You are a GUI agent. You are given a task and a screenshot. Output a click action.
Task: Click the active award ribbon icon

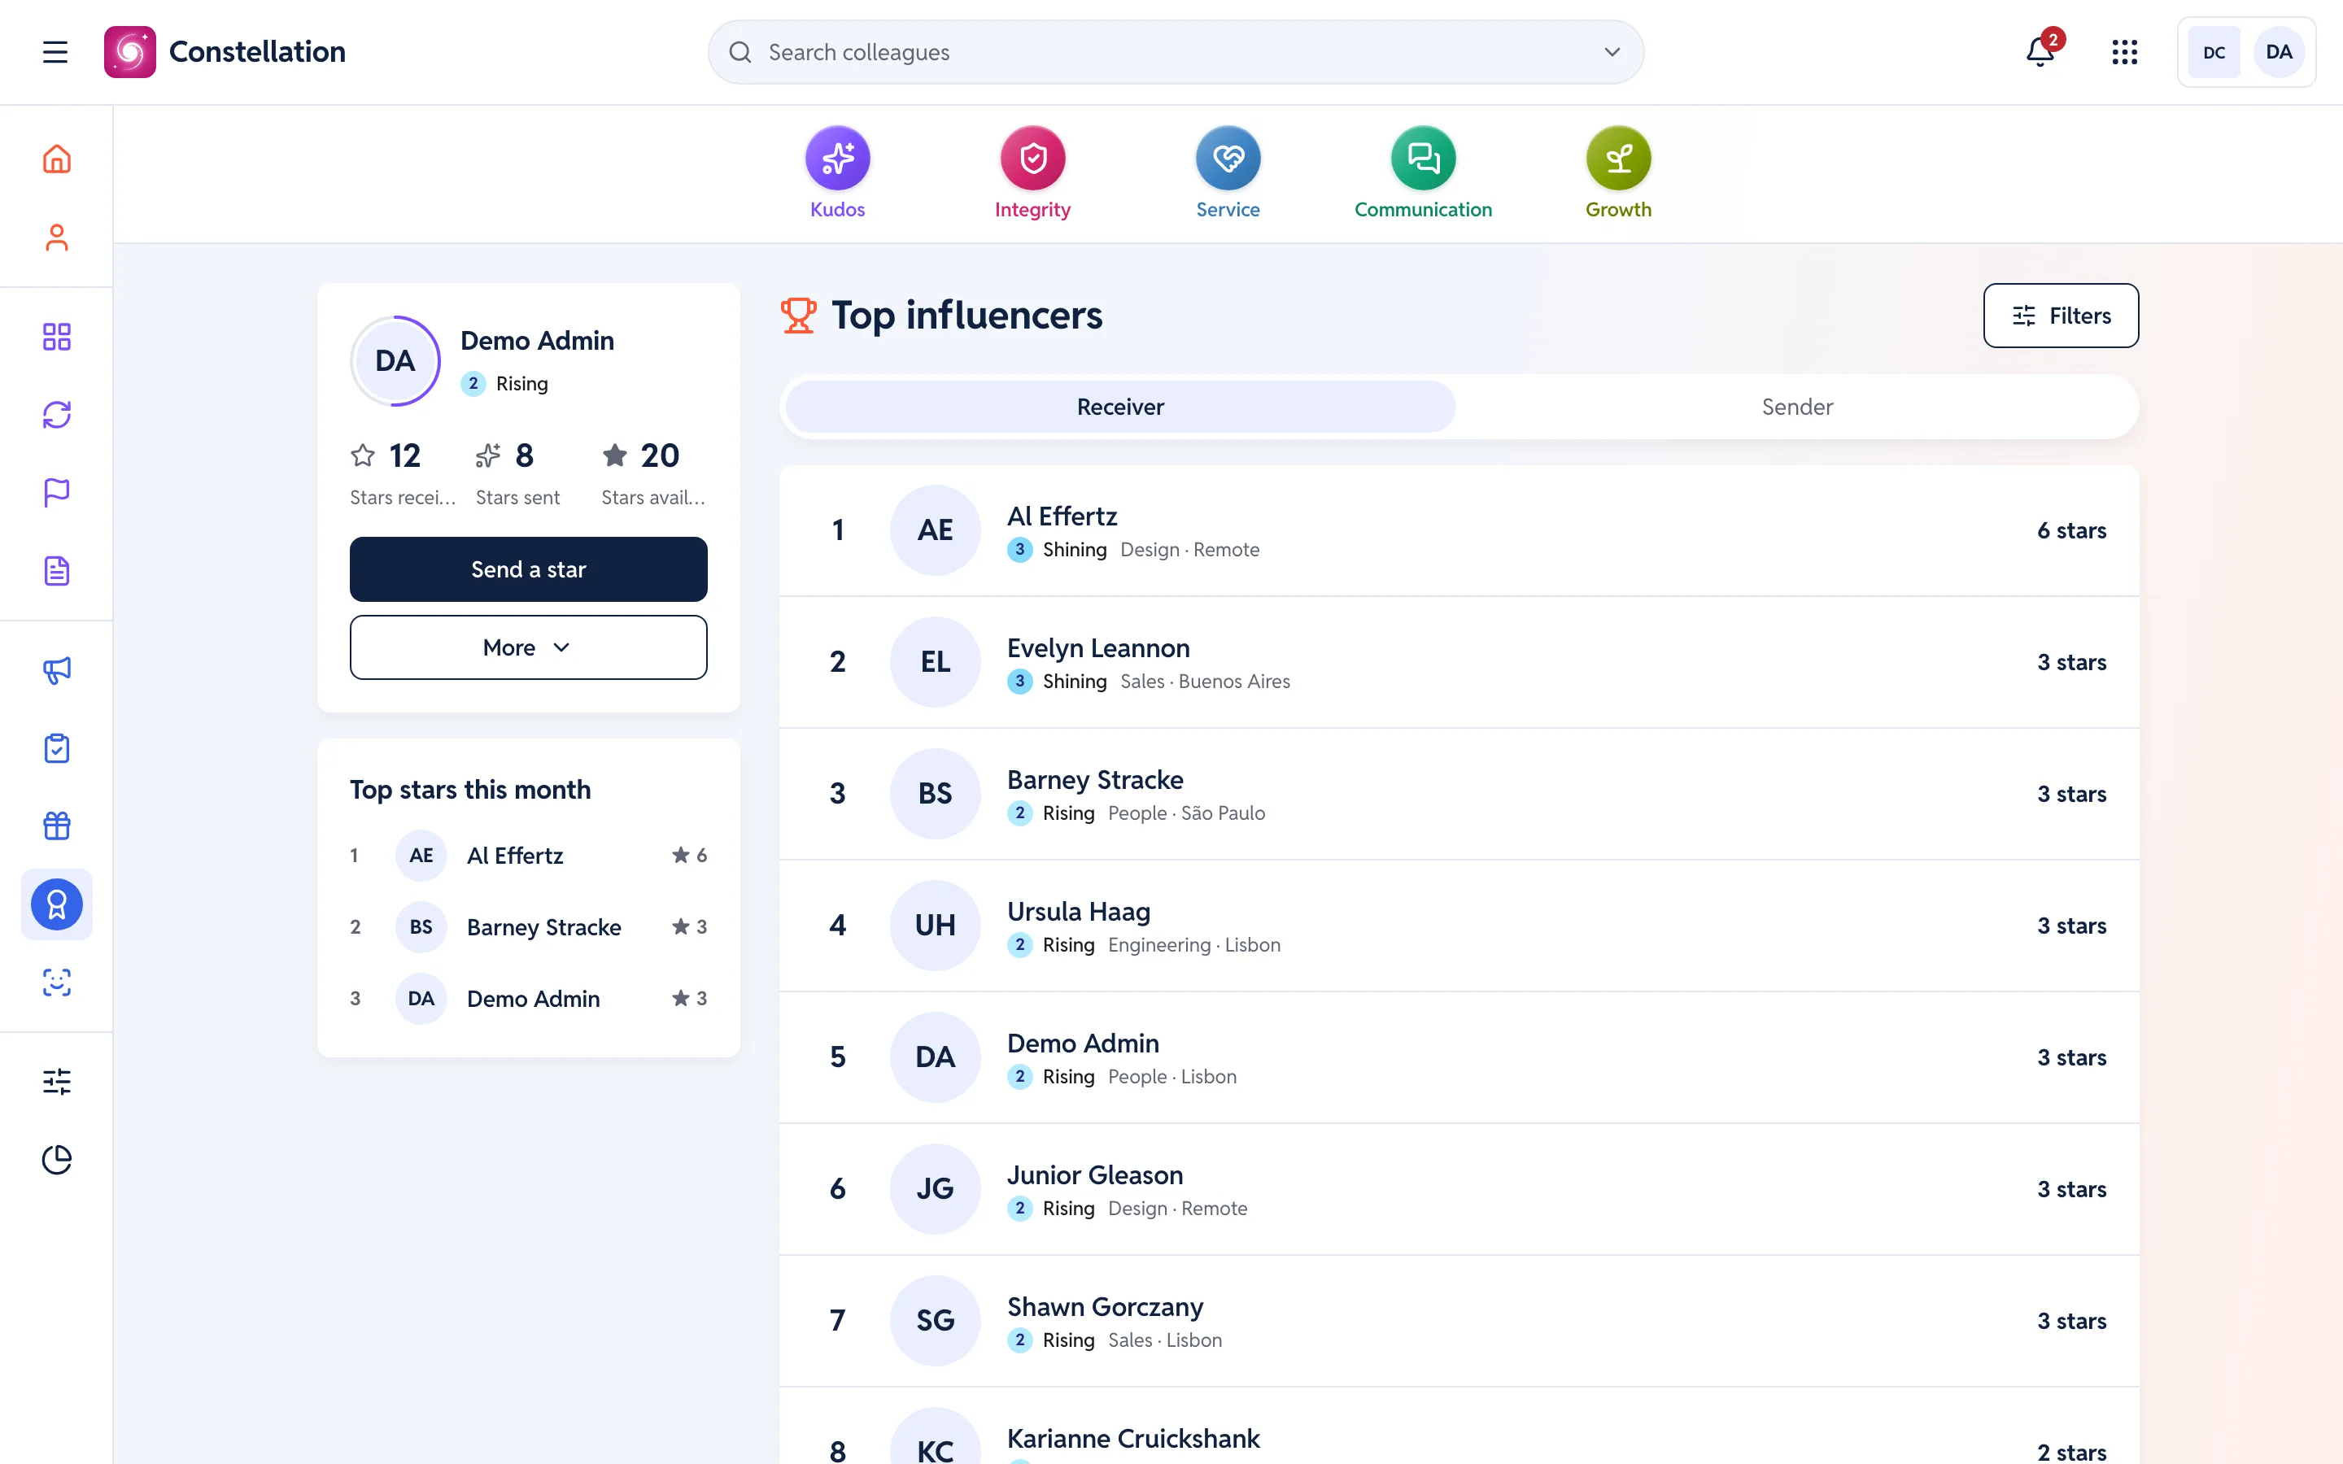coord(57,904)
